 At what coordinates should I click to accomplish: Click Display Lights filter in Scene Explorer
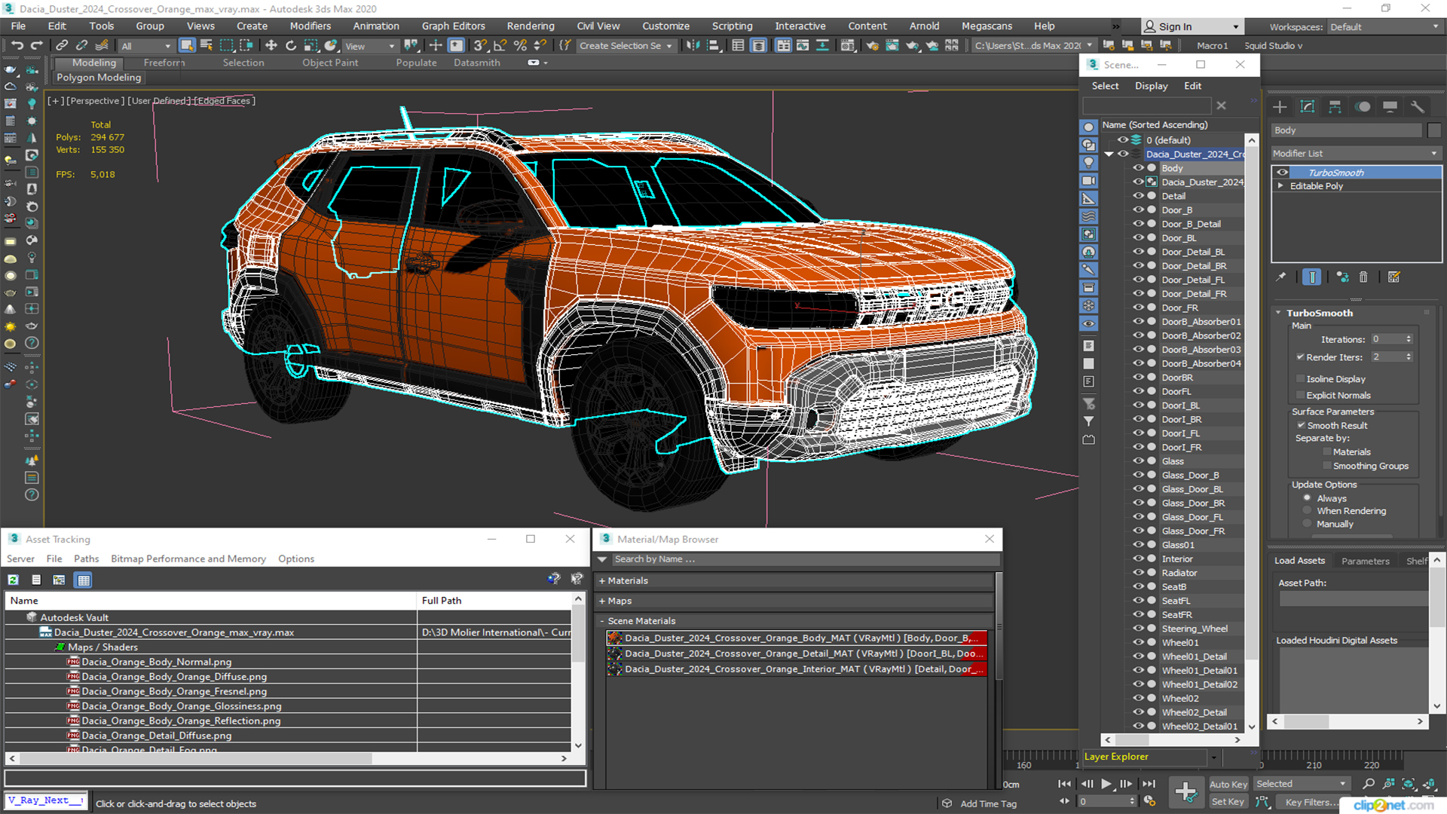click(1088, 163)
